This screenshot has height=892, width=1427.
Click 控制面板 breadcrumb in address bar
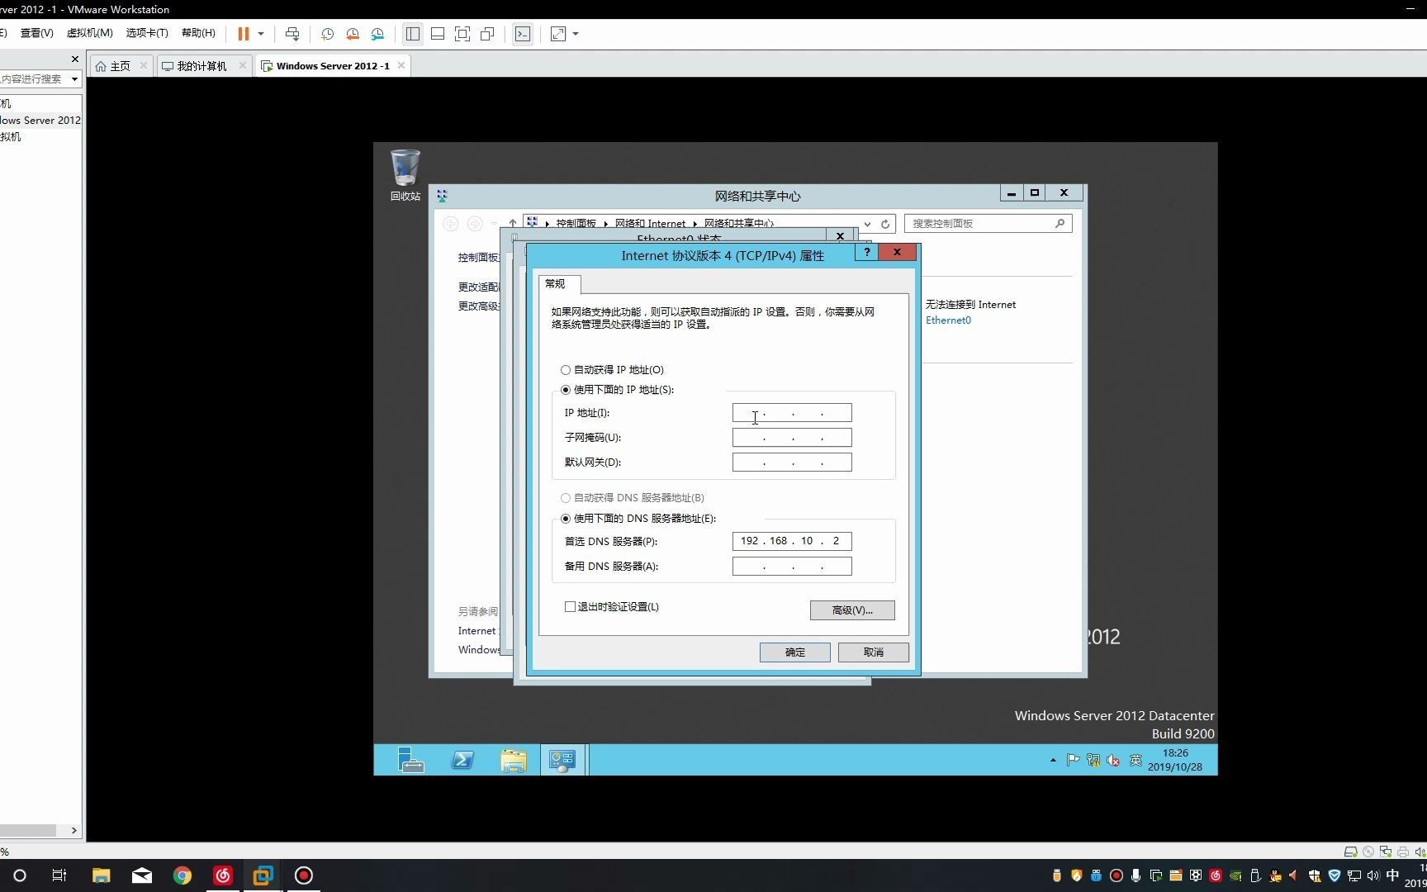point(576,224)
